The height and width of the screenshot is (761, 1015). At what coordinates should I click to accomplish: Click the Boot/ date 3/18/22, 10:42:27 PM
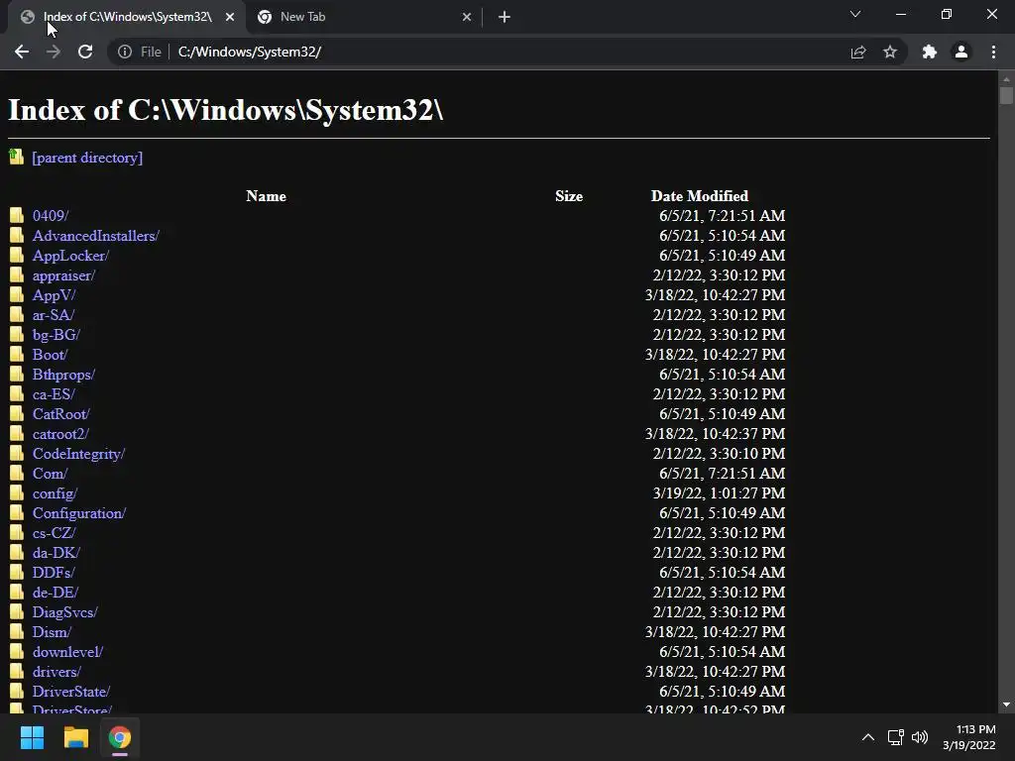[715, 355]
